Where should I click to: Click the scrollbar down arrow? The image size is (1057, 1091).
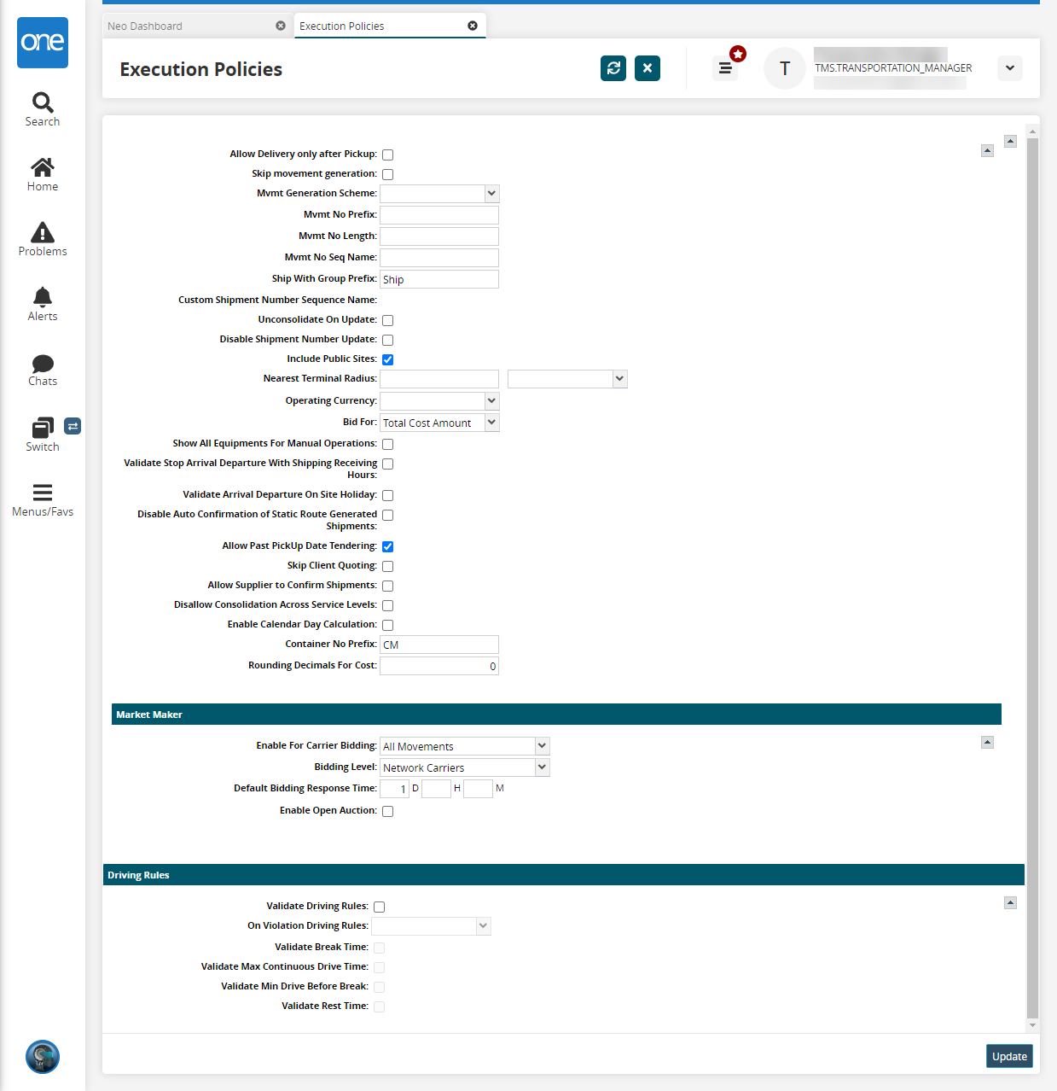pyautogui.click(x=1032, y=1025)
